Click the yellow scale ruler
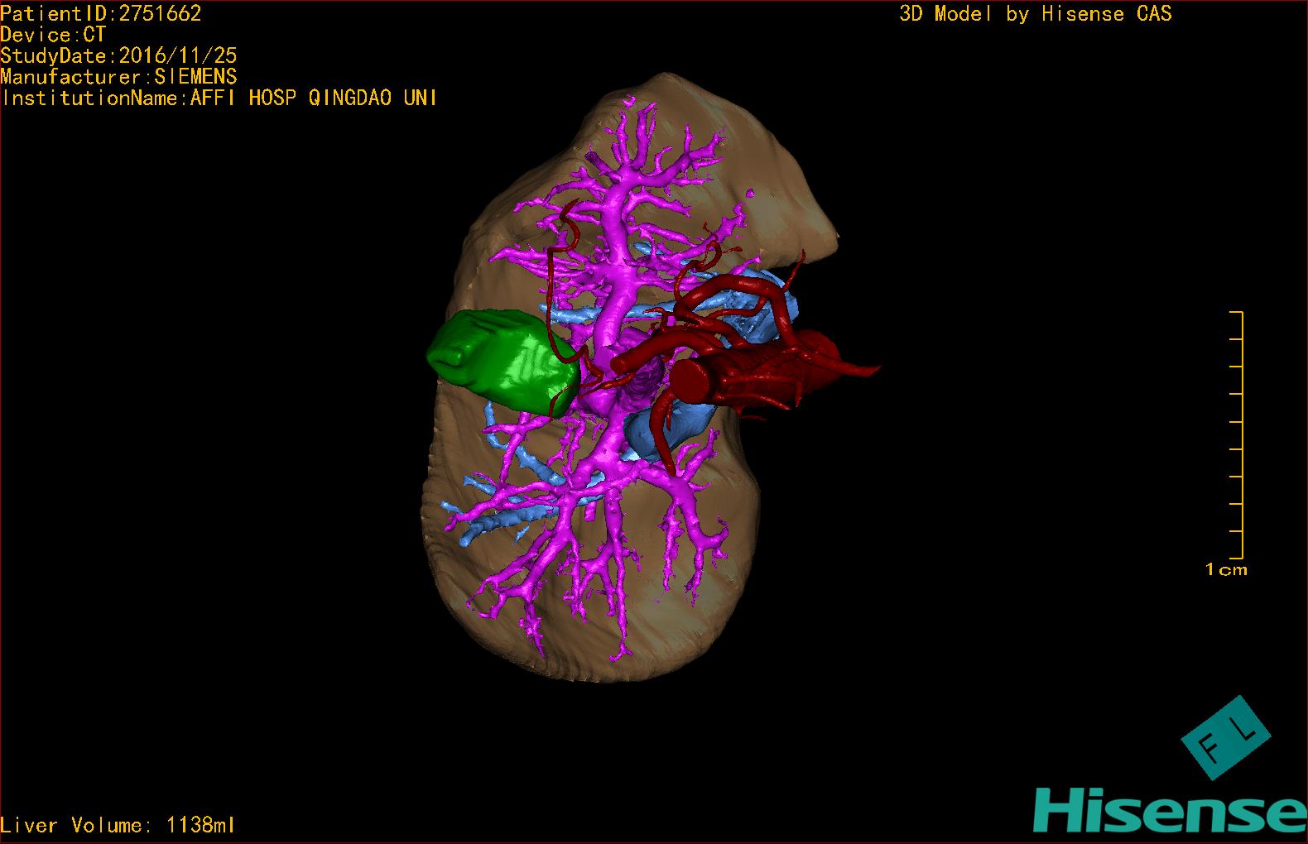Image resolution: width=1308 pixels, height=844 pixels. coord(1237,434)
